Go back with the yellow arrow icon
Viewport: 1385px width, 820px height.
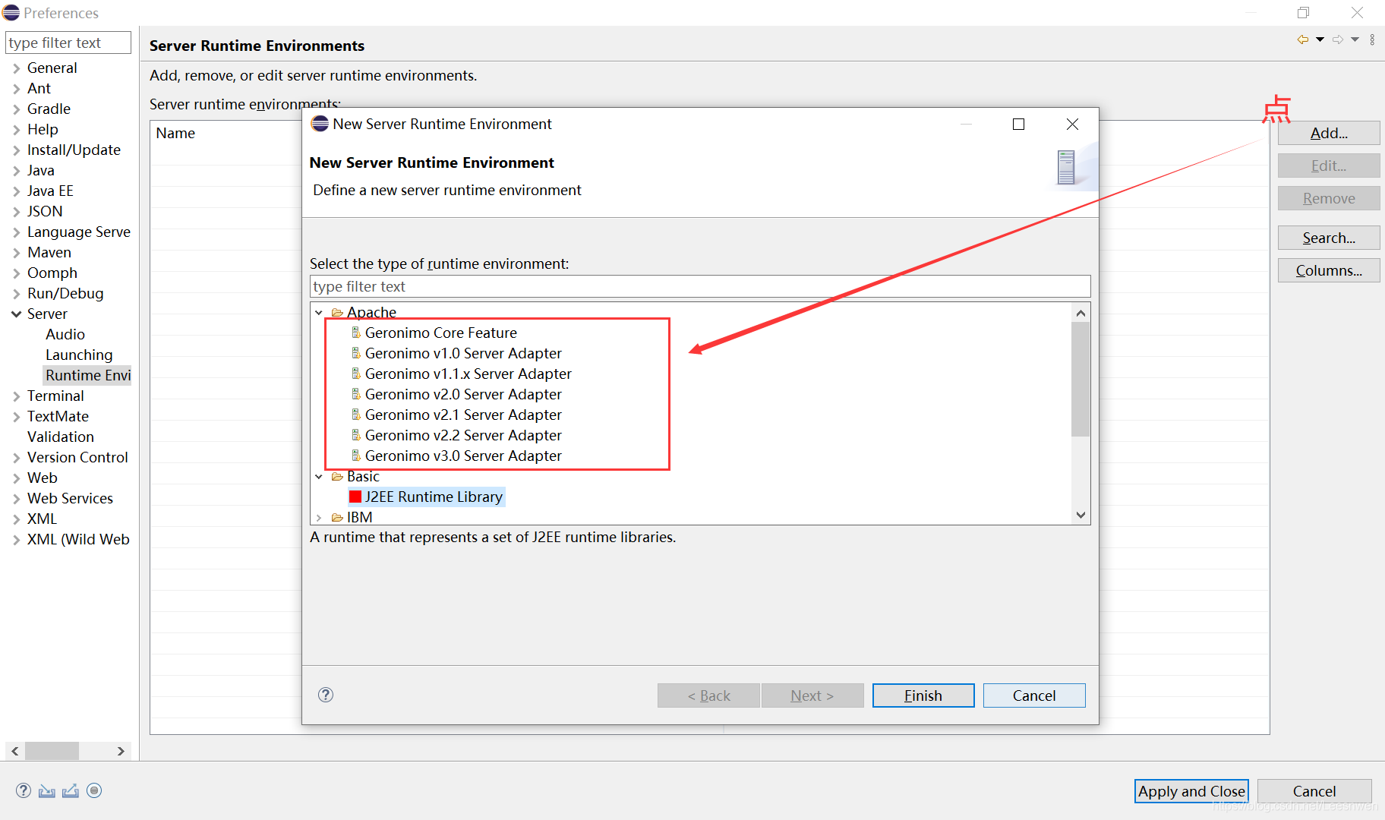tap(1303, 39)
